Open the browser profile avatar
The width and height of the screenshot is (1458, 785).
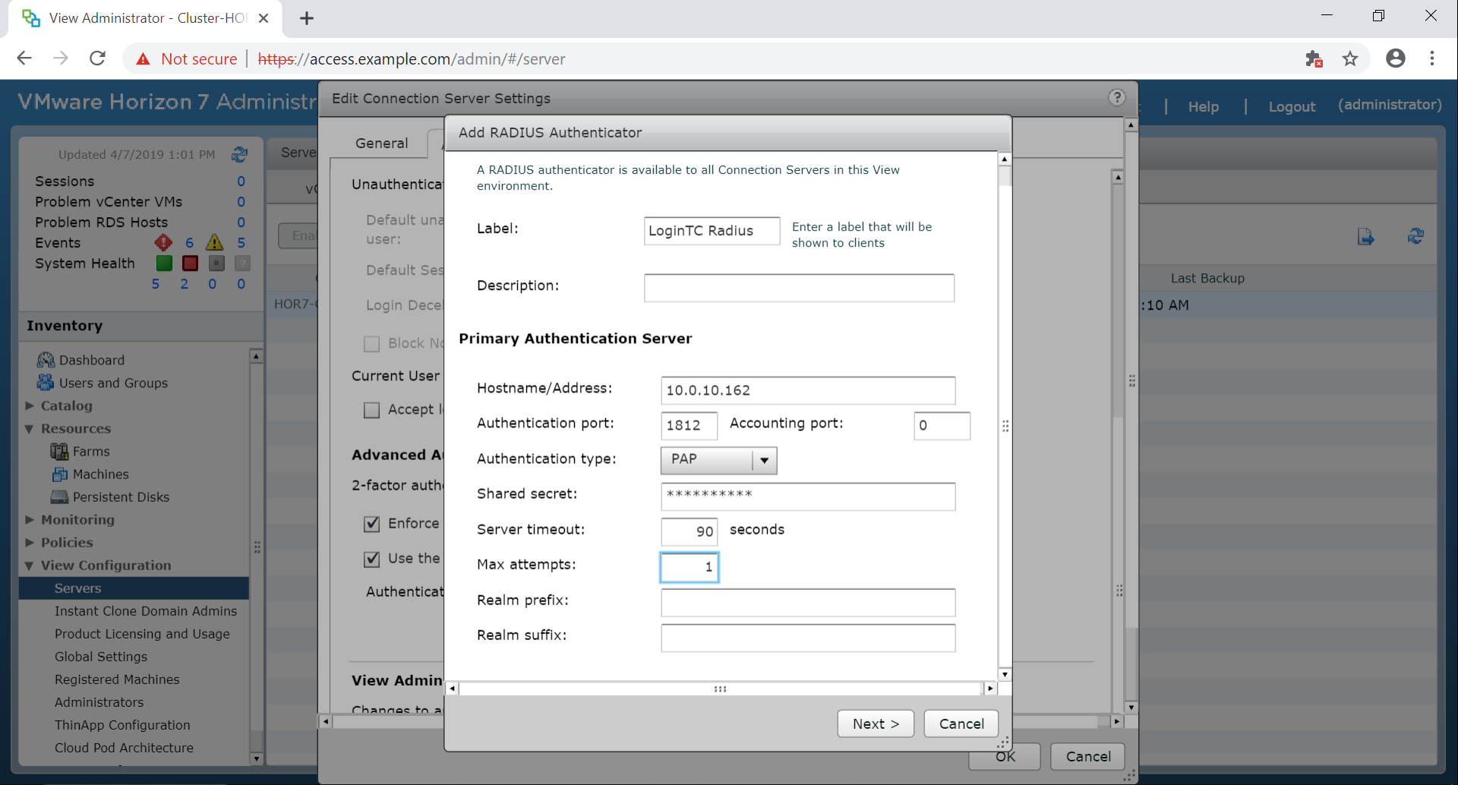(x=1396, y=58)
